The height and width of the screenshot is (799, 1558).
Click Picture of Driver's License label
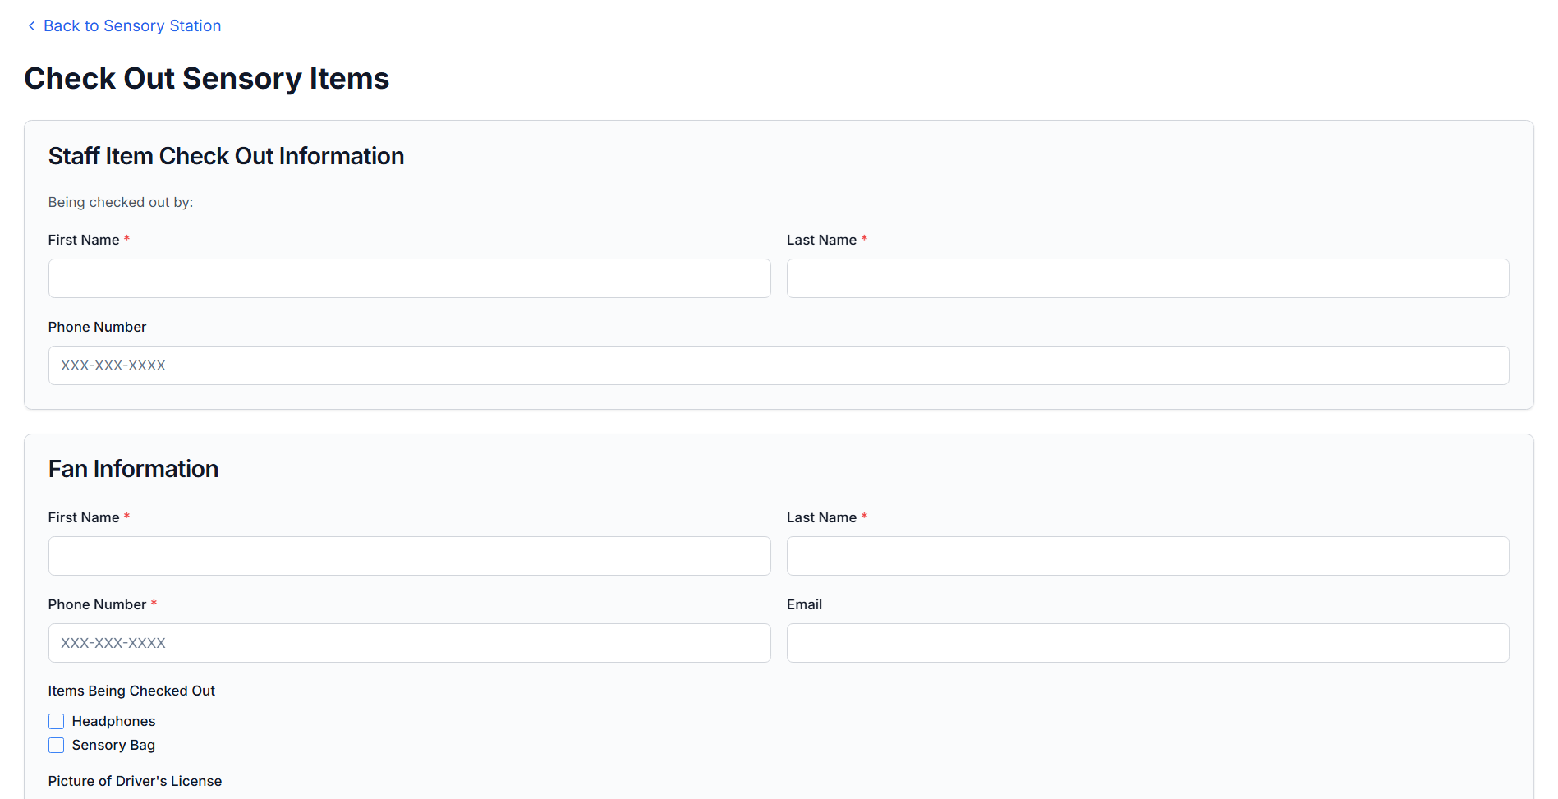pos(135,781)
